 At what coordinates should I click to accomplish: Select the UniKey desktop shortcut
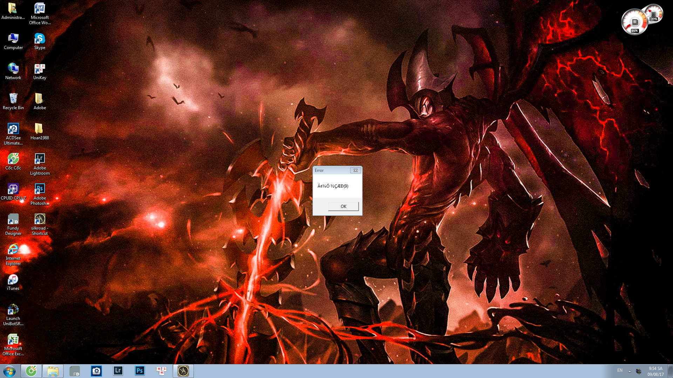click(40, 71)
